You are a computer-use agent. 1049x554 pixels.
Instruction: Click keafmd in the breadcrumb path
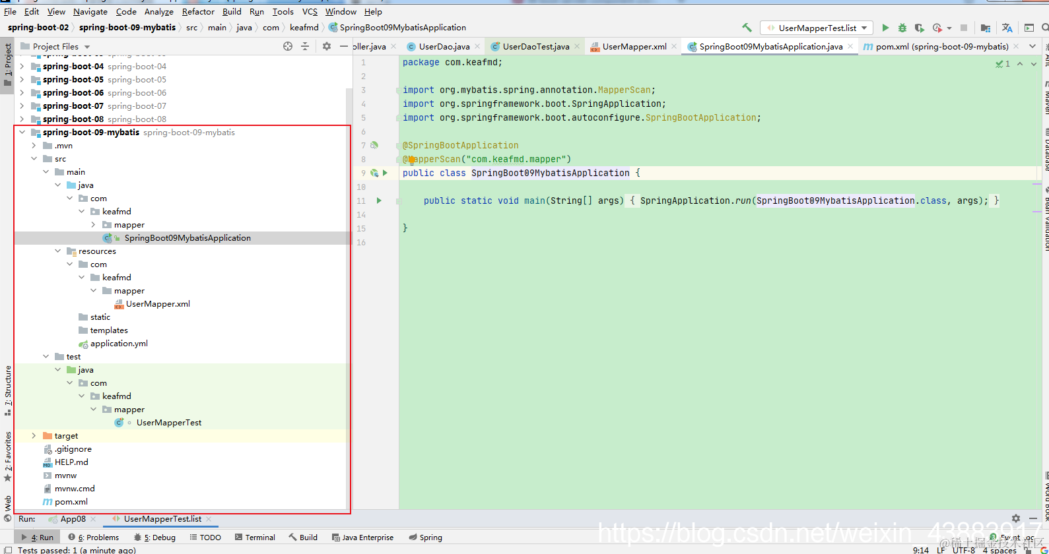coord(304,27)
